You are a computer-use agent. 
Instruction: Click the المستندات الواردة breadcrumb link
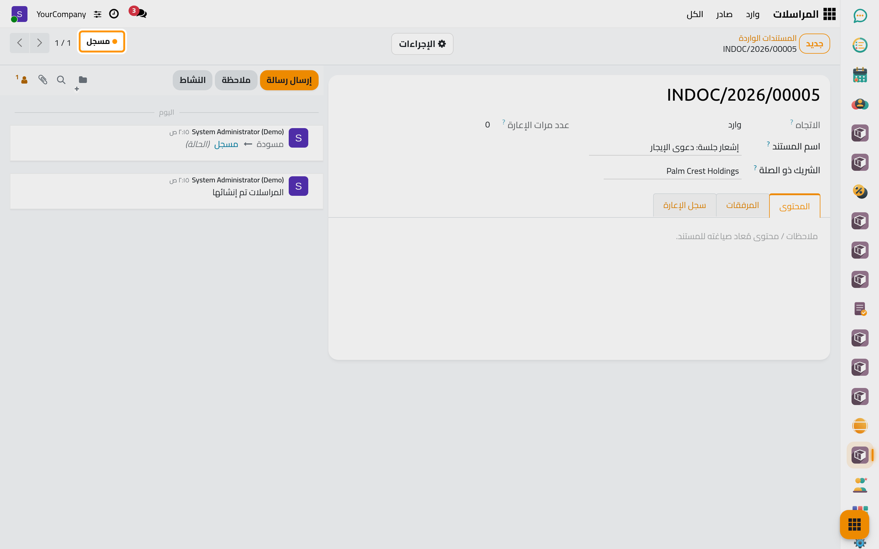(767, 38)
